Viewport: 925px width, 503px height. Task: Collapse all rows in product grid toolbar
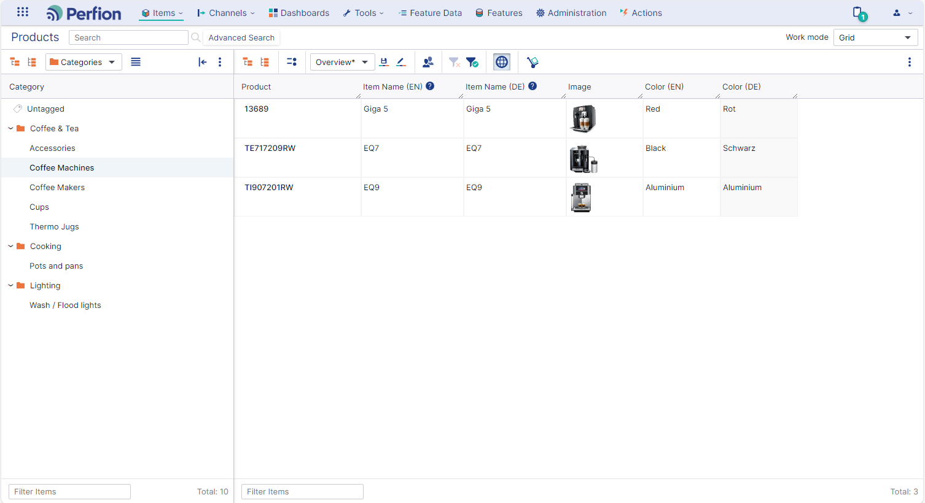click(265, 62)
